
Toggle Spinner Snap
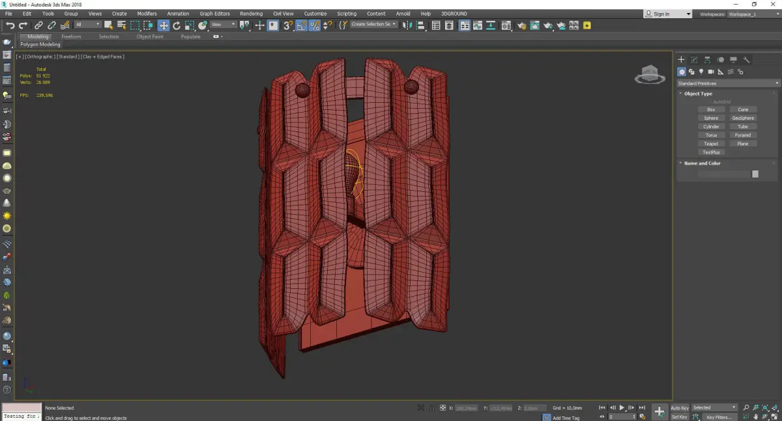pos(326,25)
